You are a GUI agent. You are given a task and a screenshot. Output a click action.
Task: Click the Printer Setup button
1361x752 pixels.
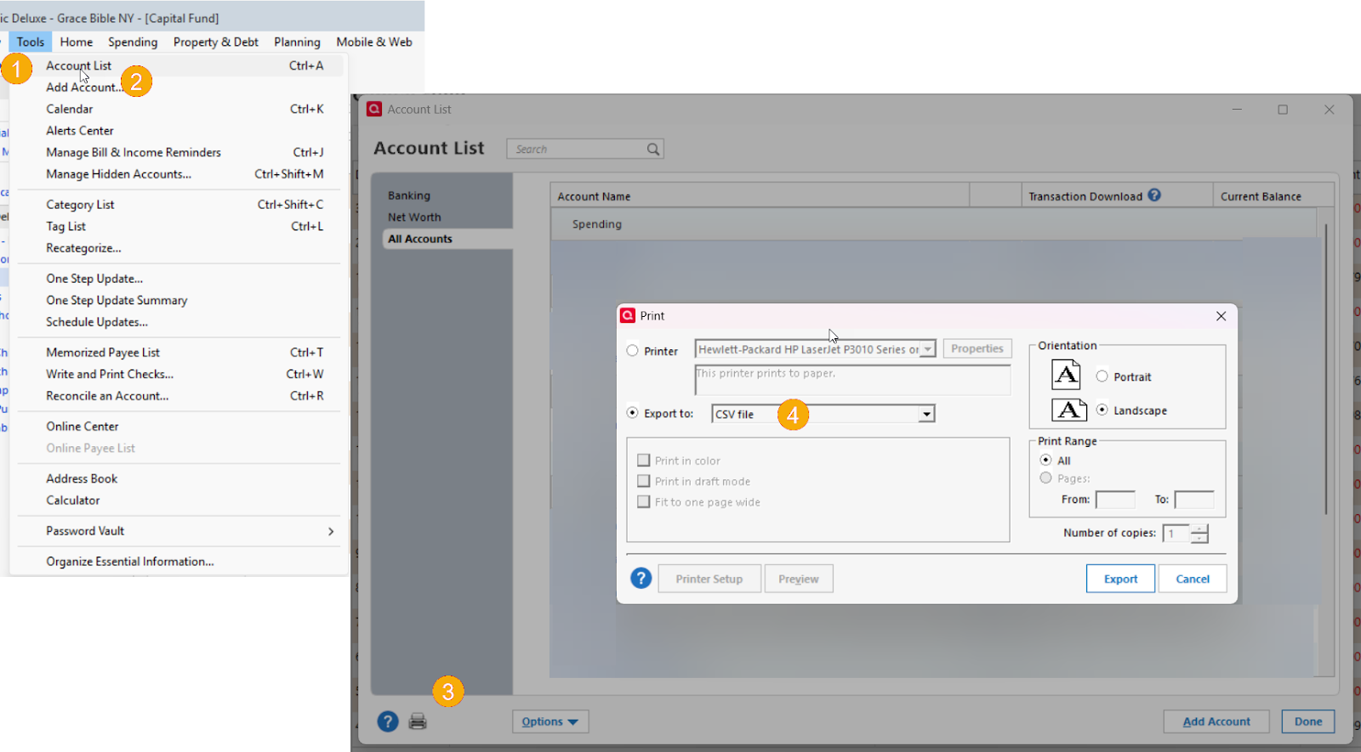pos(709,579)
